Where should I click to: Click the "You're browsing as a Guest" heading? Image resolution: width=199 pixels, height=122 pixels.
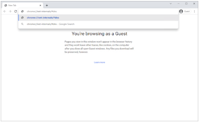pos(99,34)
